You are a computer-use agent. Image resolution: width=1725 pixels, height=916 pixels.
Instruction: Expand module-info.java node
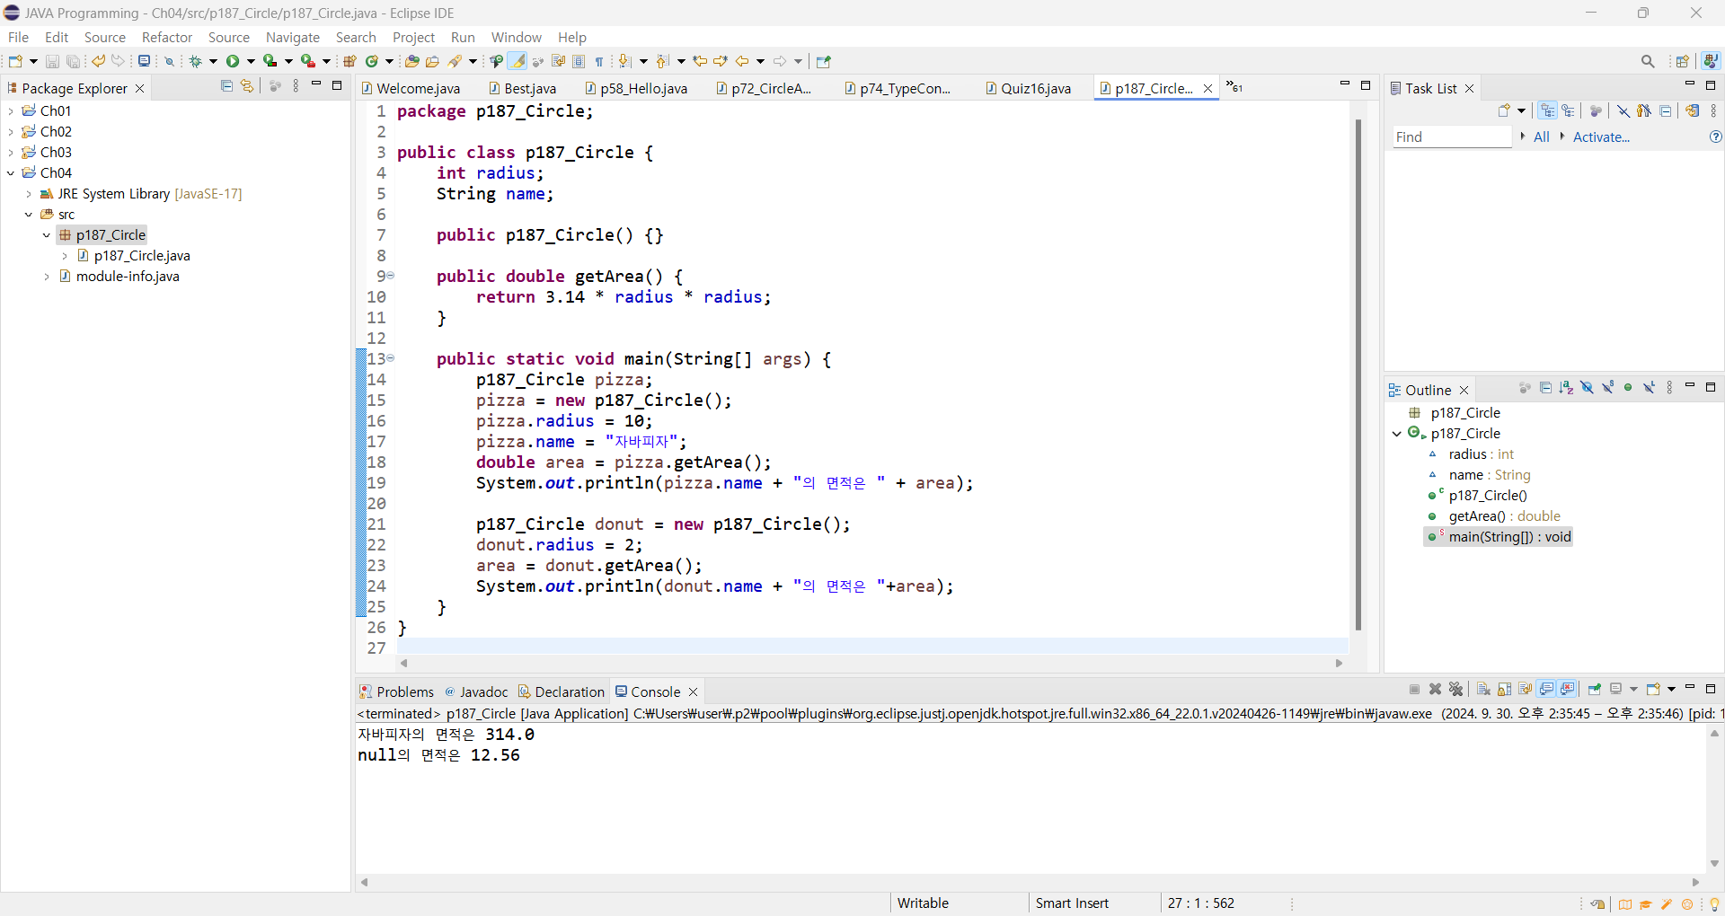click(x=47, y=276)
